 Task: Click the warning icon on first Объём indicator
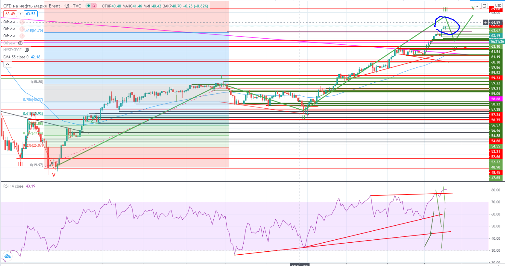tap(22, 22)
